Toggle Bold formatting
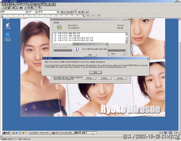 [x=62, y=12]
